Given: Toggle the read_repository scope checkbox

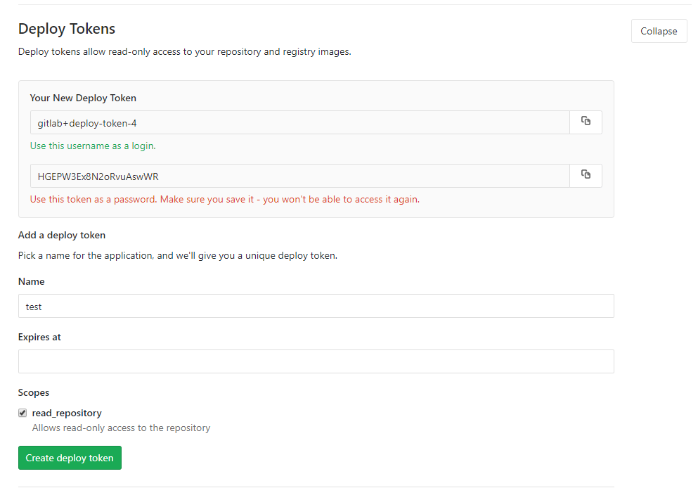Looking at the screenshot, I should [x=22, y=413].
